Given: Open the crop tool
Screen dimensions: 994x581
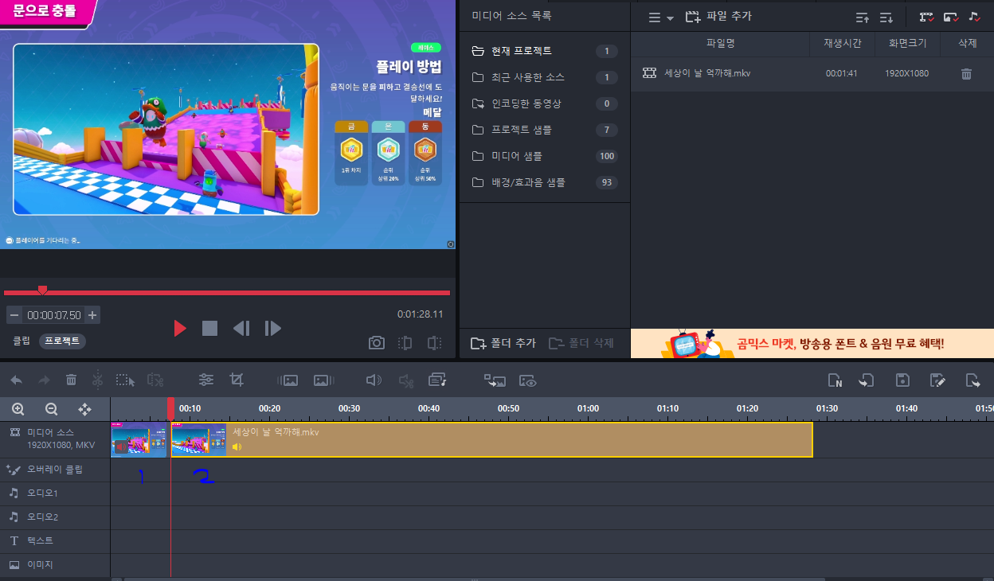Looking at the screenshot, I should click(x=237, y=380).
